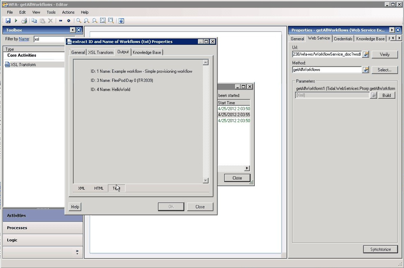Click the Delete X icon in toolbar
The width and height of the screenshot is (404, 268).
(50, 21)
